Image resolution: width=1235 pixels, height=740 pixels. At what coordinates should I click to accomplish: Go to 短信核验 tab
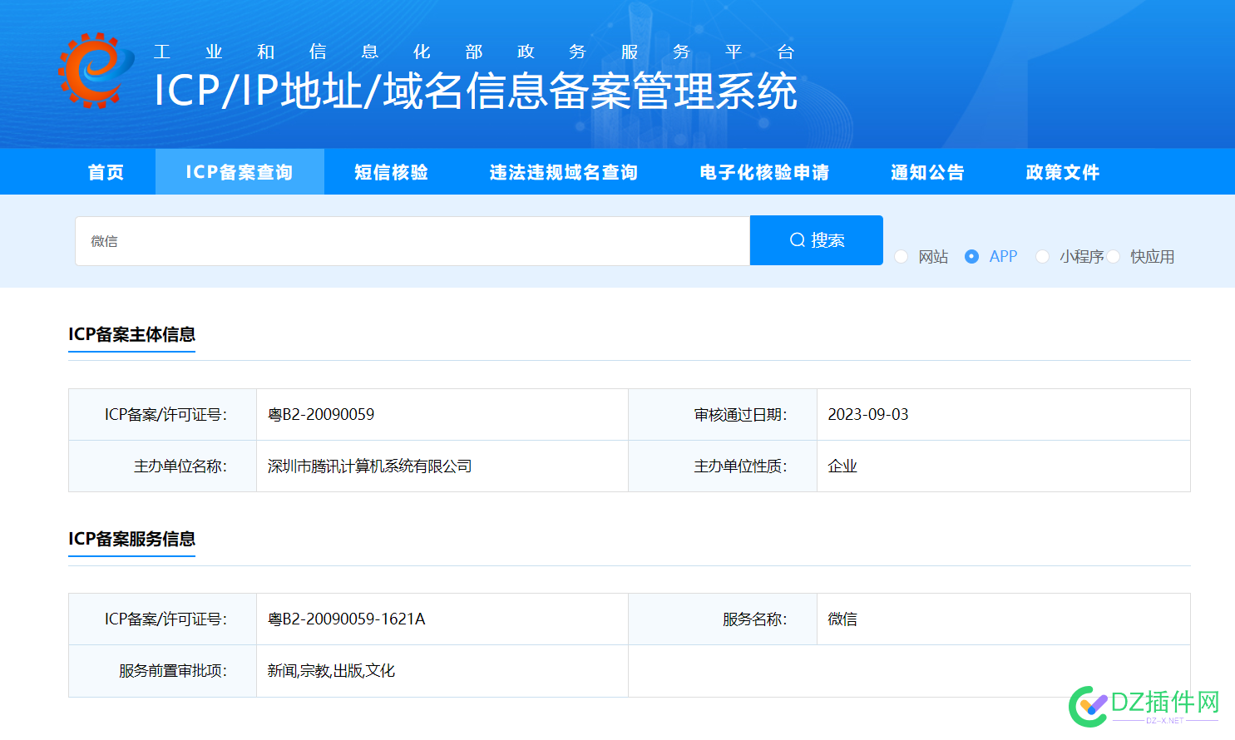click(x=391, y=172)
